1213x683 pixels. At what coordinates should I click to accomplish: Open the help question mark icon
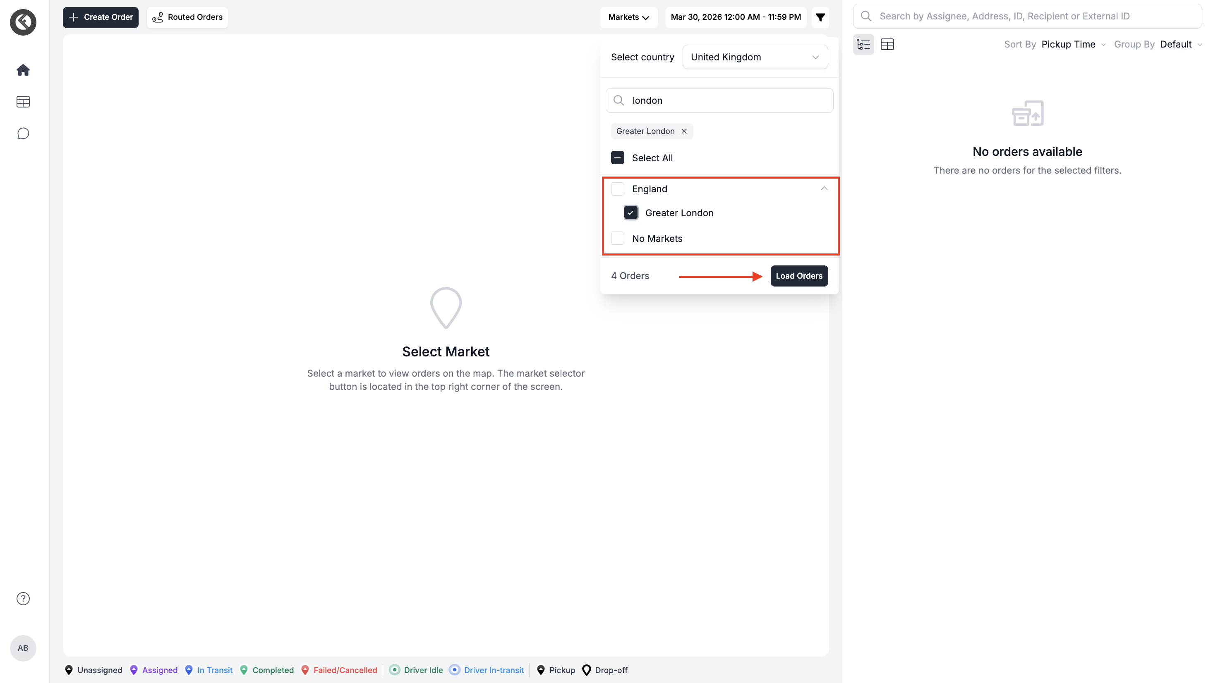tap(23, 599)
